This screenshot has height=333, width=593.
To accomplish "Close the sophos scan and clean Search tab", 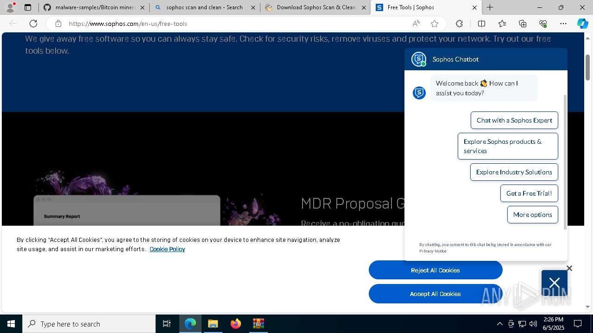I will [253, 7].
